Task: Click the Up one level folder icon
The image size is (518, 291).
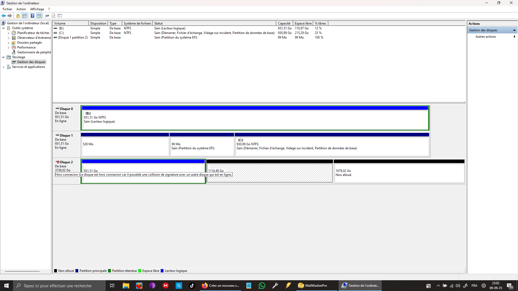Action: 18,16
